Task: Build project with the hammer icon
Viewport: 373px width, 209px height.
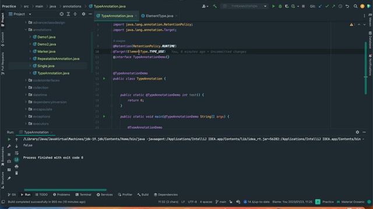Action: [215, 6]
